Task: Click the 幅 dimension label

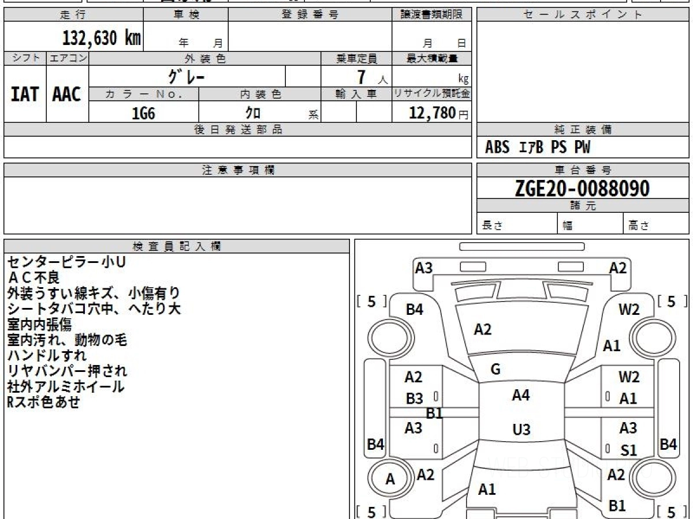Action: pos(568,226)
